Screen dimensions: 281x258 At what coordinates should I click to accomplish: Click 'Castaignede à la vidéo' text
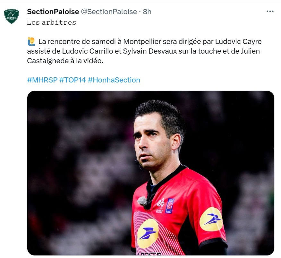coord(65,61)
